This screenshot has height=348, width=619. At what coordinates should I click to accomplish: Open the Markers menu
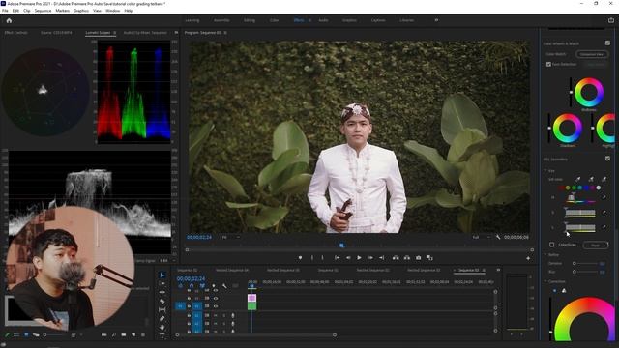click(x=62, y=11)
